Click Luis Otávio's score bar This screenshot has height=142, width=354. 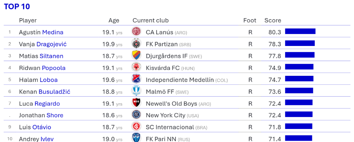click(298, 127)
